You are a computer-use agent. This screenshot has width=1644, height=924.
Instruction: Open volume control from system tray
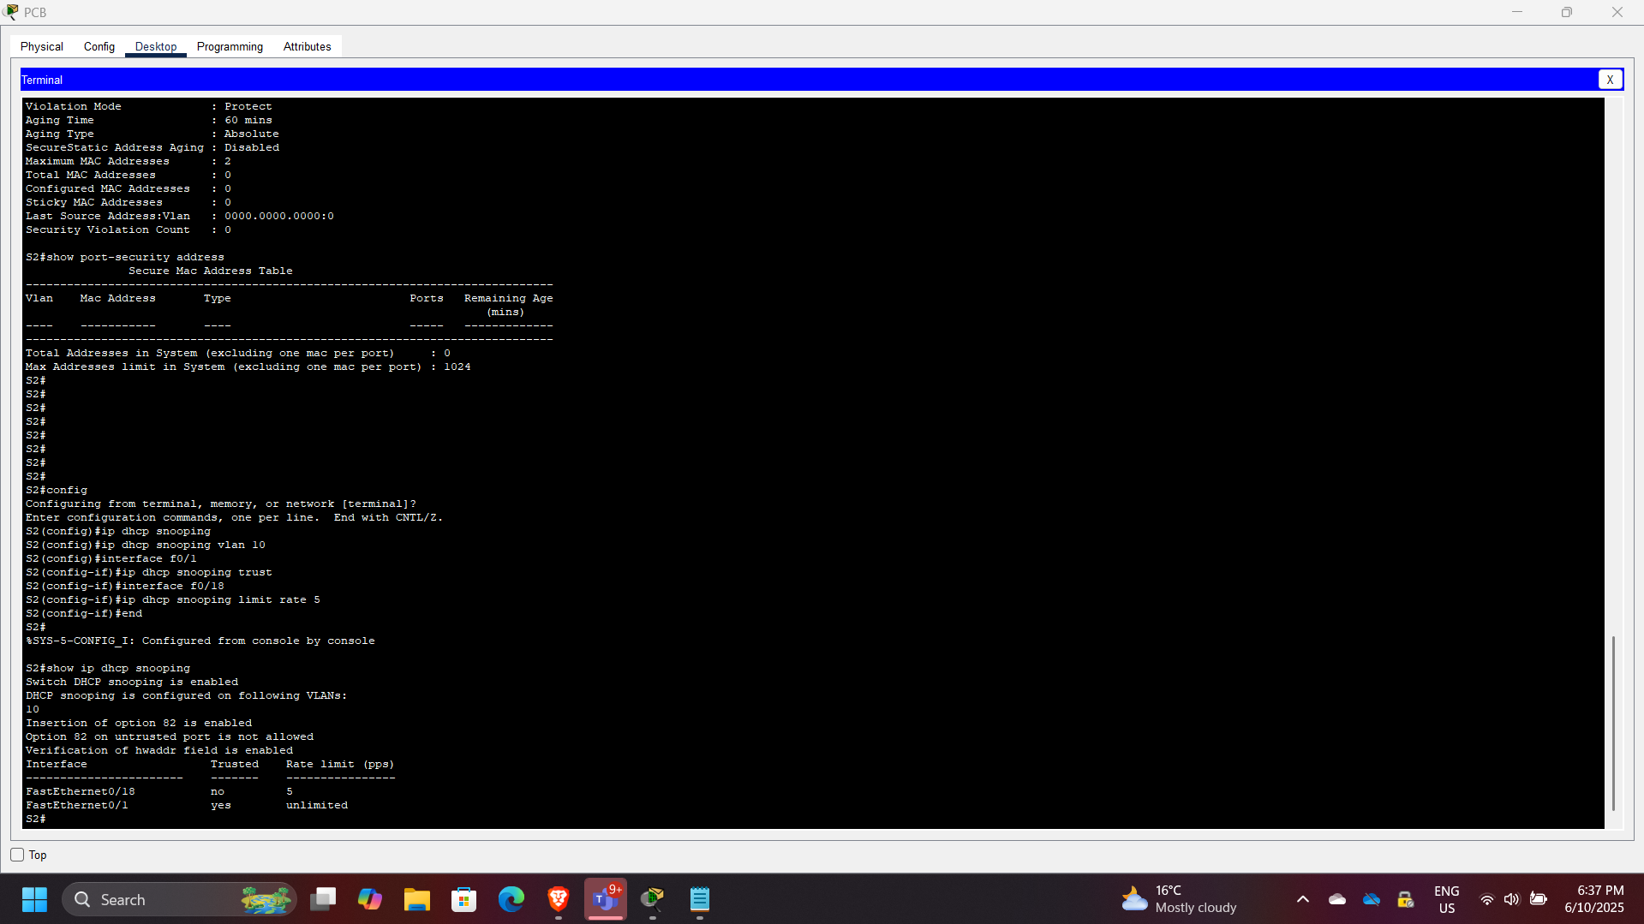pyautogui.click(x=1511, y=899)
